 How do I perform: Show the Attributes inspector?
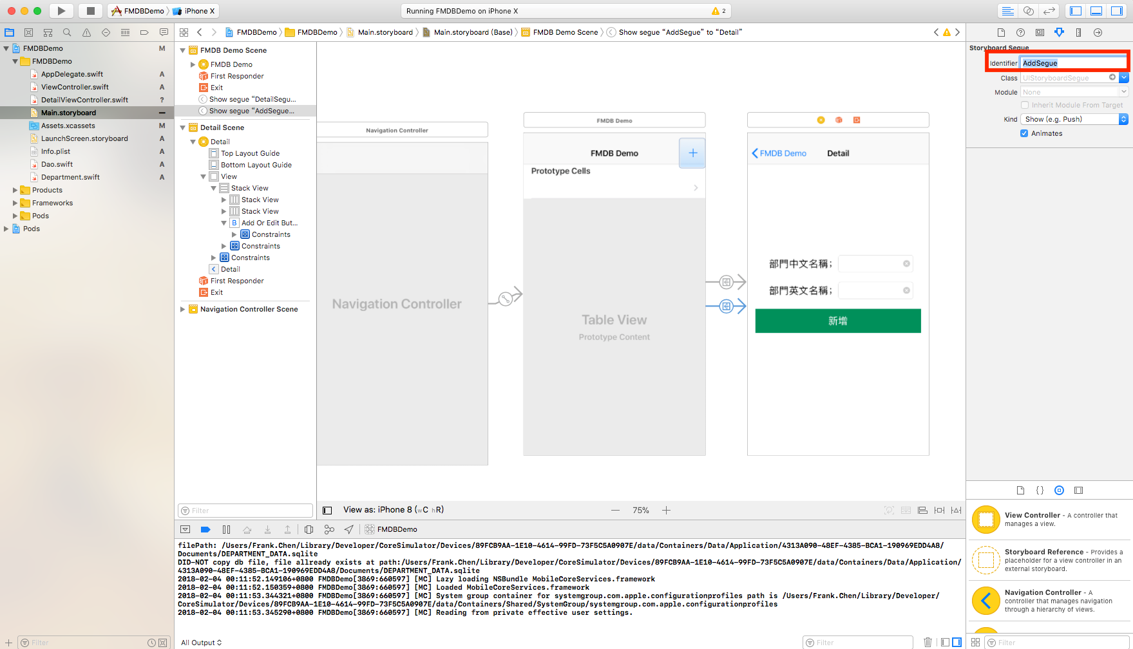click(x=1059, y=32)
